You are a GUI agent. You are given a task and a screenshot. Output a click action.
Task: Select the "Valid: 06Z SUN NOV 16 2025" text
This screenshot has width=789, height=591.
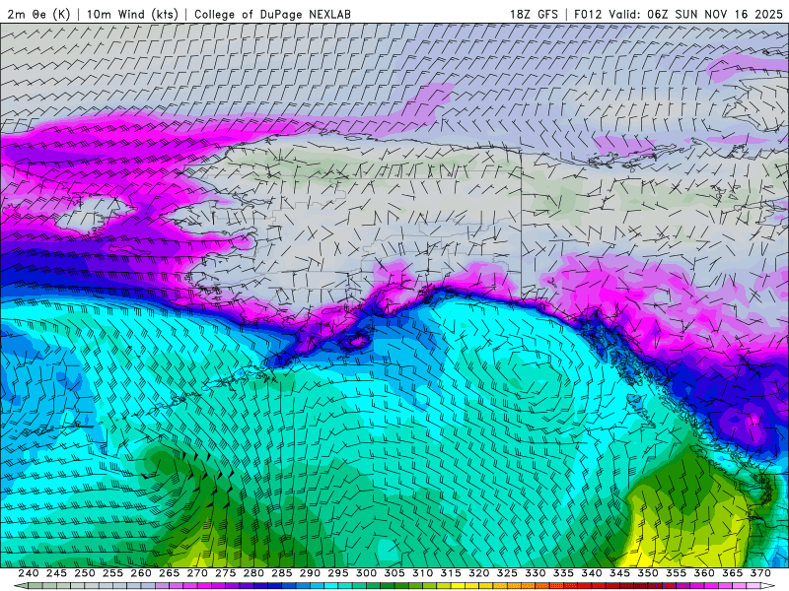coord(696,14)
